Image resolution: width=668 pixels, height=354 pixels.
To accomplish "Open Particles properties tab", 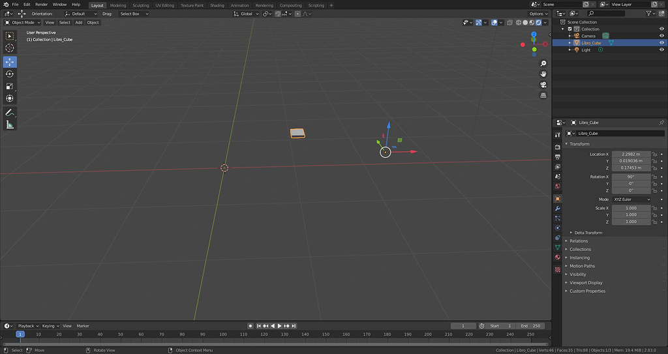I will point(557,218).
